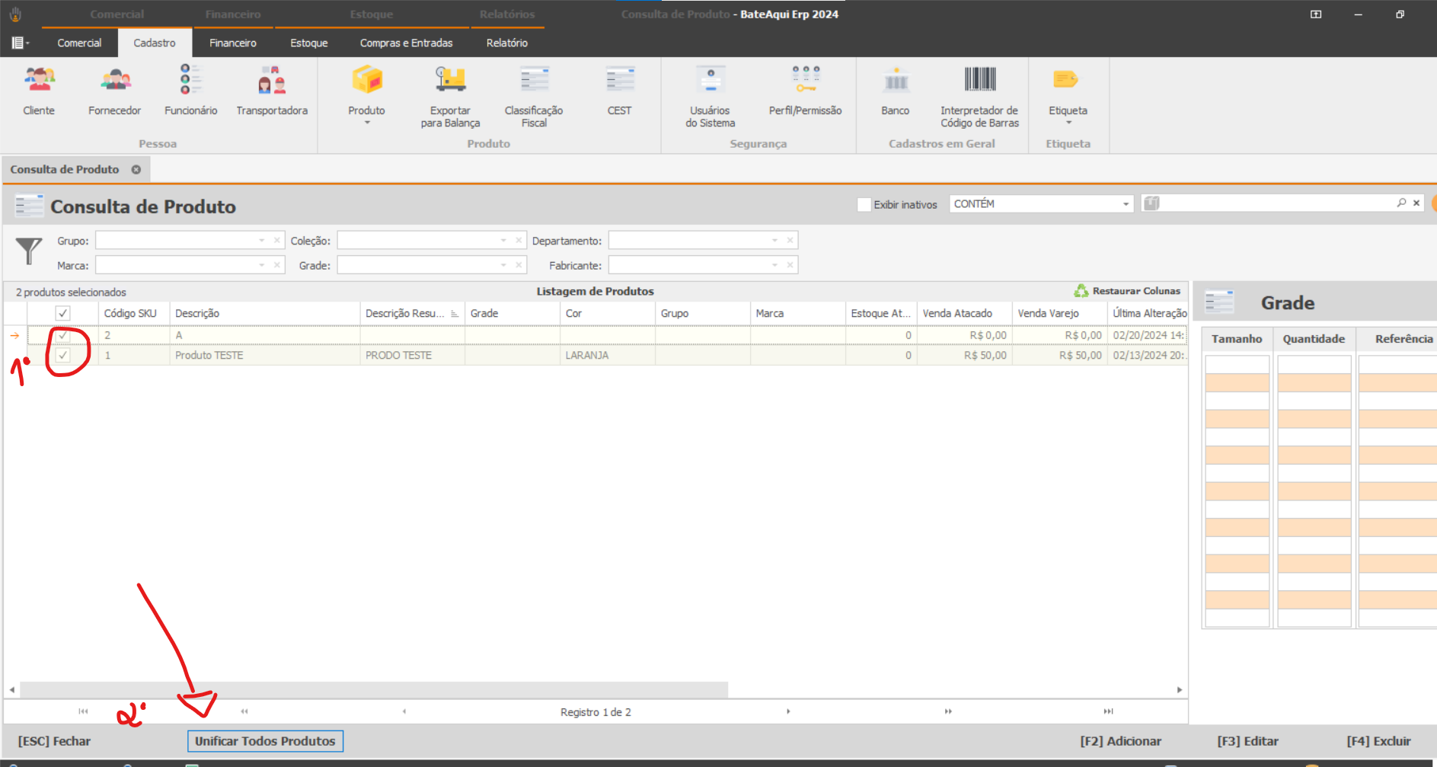The height and width of the screenshot is (767, 1437).
Task: Sort by the Código SKU column header
Action: pos(130,313)
